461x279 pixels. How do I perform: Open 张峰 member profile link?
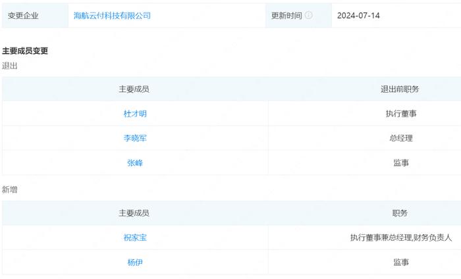[135, 163]
